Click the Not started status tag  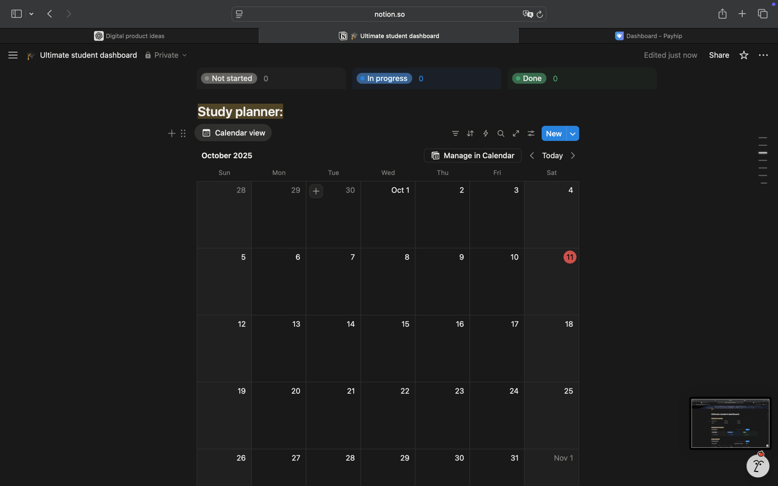pos(229,78)
